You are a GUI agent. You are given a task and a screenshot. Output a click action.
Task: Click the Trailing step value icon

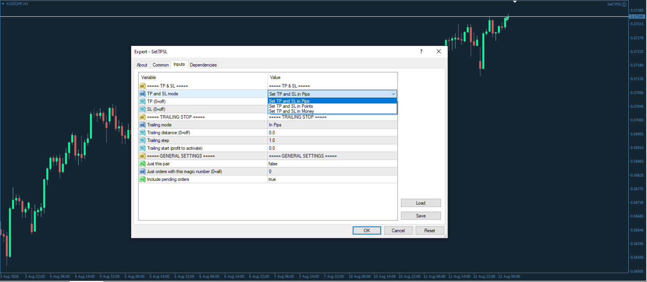pos(142,140)
